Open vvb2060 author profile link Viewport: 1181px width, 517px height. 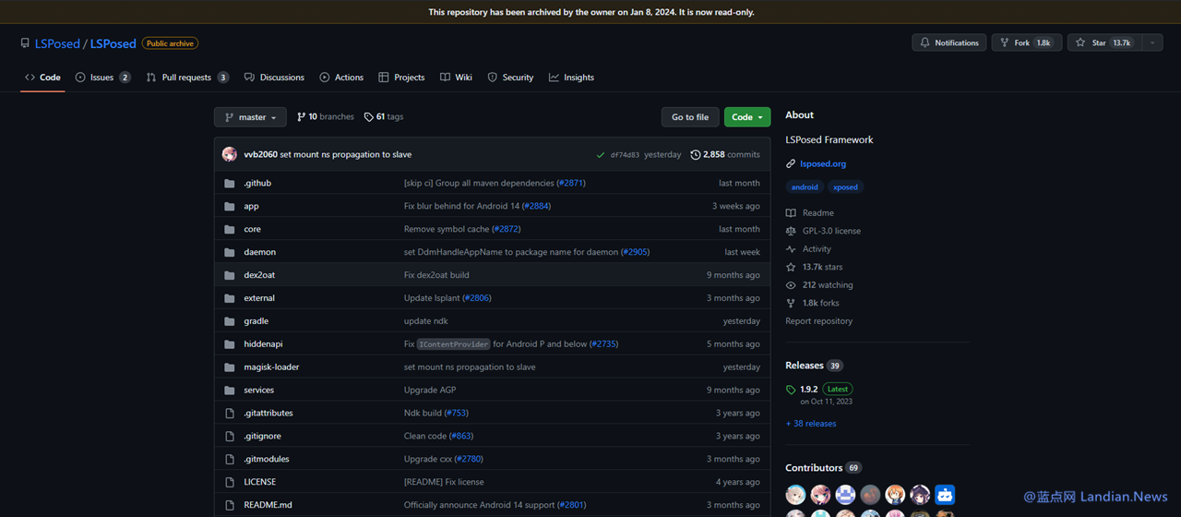[260, 155]
